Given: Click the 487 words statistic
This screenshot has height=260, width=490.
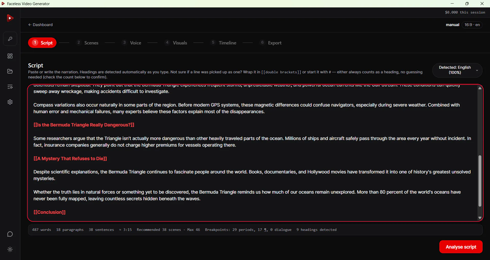Looking at the screenshot, I should 42,230.
